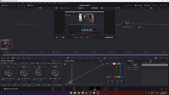Toggle the Nodes panel button
This screenshot has width=169, height=95.
point(147,5)
